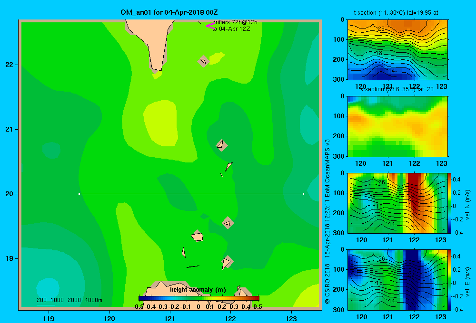Click the yellow-green high anomaly patch near 21N

[x=160, y=123]
